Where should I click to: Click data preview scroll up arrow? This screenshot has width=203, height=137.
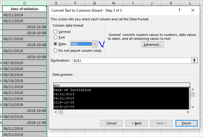tap(193, 89)
